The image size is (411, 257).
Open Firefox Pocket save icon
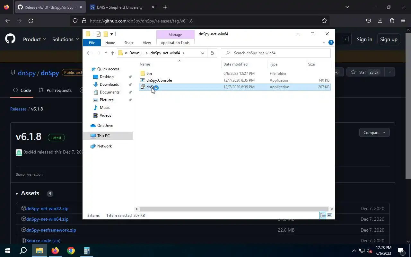[x=369, y=21]
